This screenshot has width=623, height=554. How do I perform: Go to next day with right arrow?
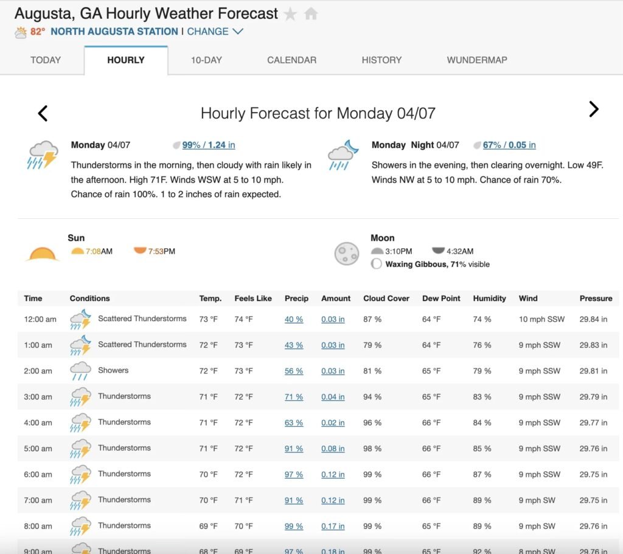click(593, 109)
